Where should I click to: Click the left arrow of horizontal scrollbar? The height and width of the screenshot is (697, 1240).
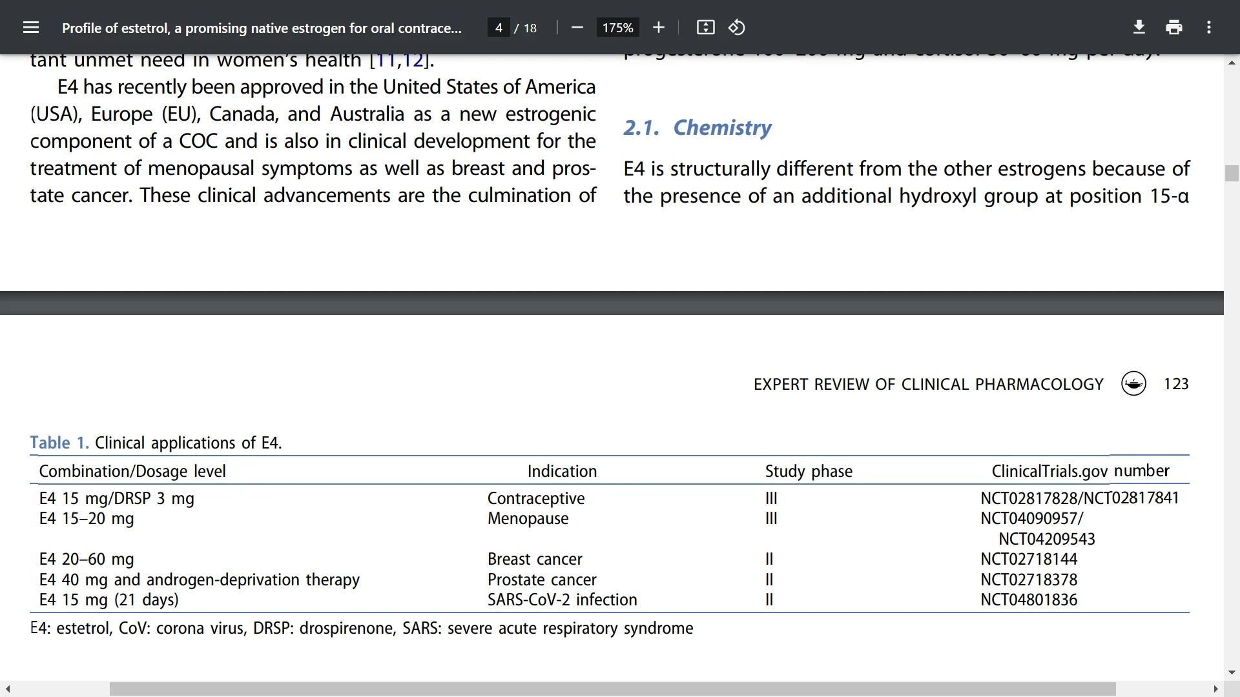pos(6,689)
